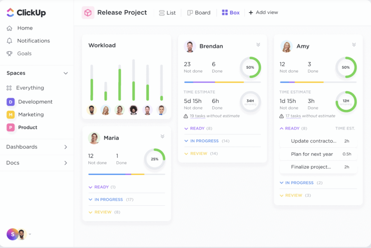Switch to the Board view
The width and height of the screenshot is (371, 248).
pyautogui.click(x=199, y=12)
